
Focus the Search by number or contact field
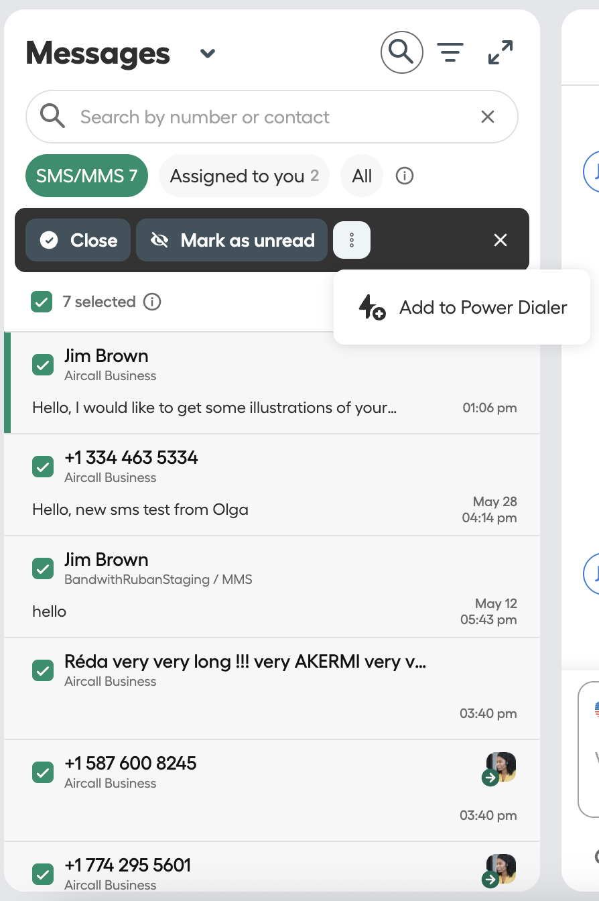(272, 117)
